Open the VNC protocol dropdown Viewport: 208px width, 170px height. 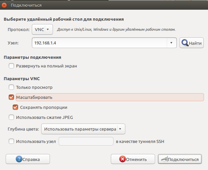(43, 29)
